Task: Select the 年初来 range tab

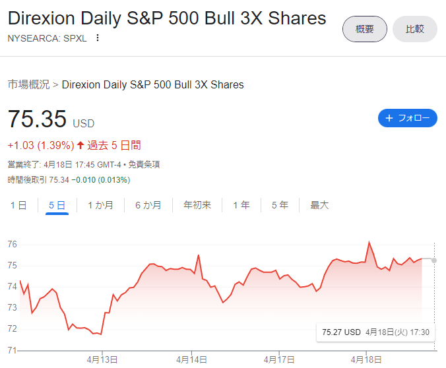Action: coord(197,205)
